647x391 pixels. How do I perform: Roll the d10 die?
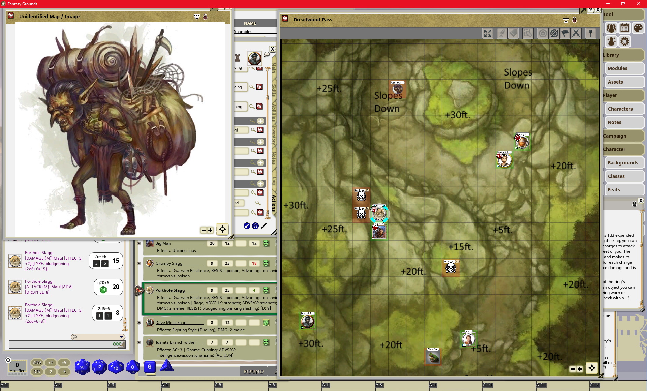tap(116, 367)
